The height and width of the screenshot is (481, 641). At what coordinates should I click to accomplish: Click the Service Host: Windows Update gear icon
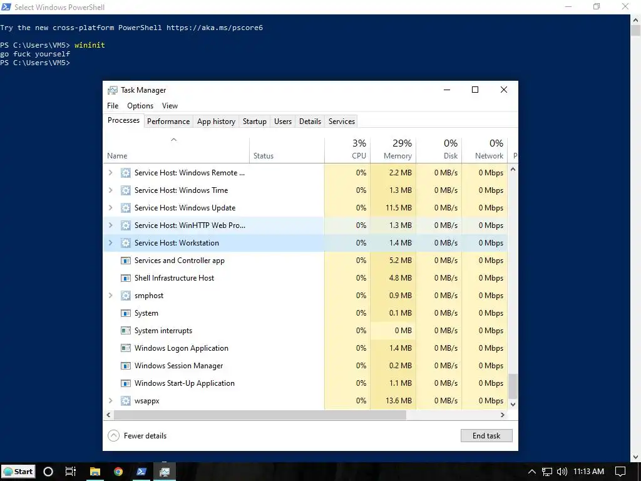click(x=125, y=208)
